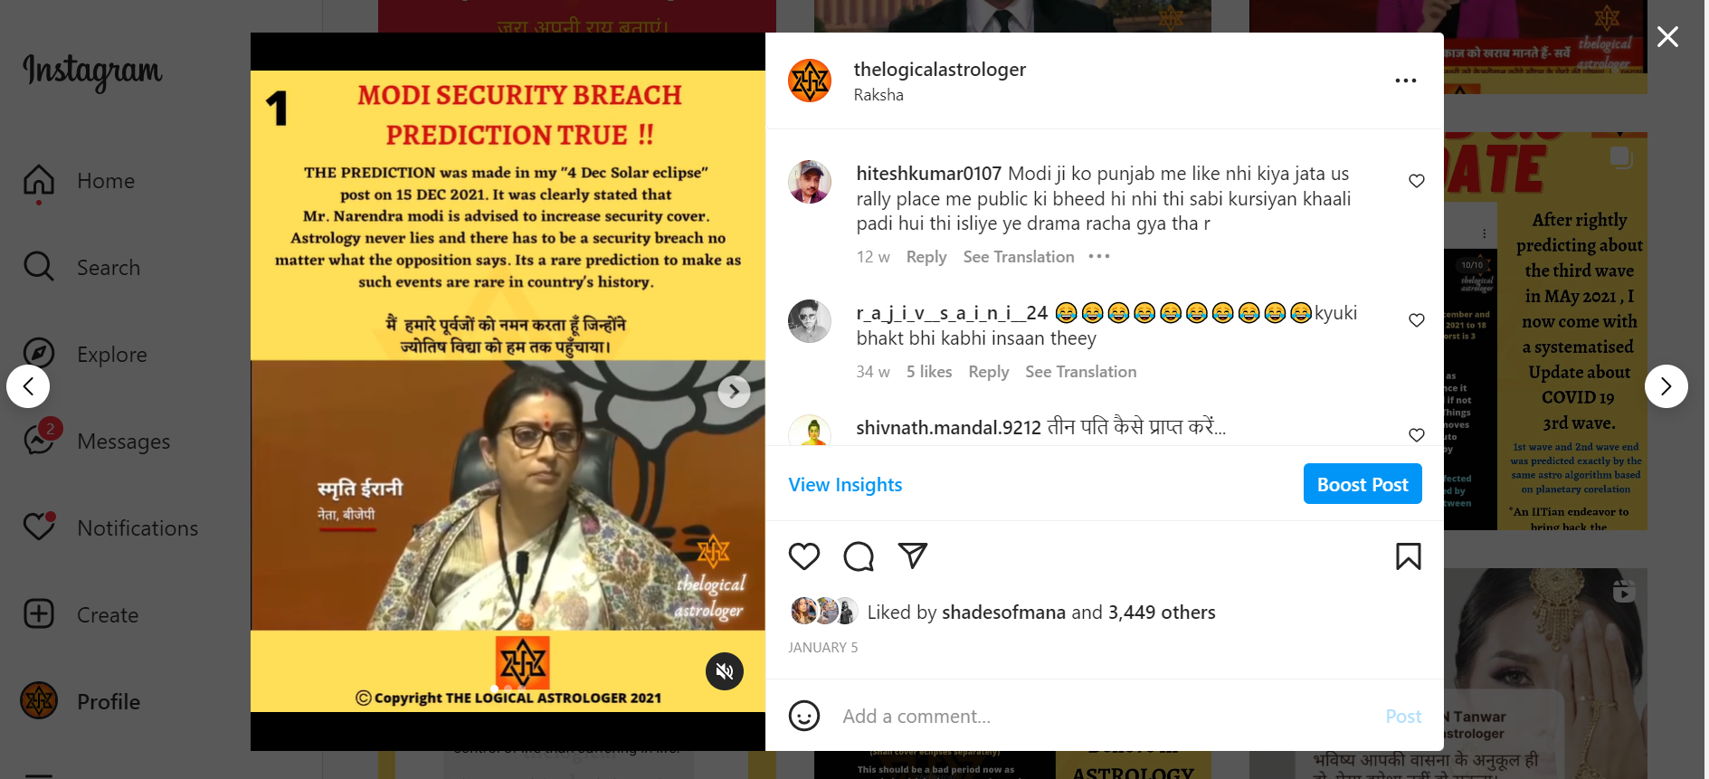The width and height of the screenshot is (1709, 779).
Task: Open options dots on hiteshkumar0107 comment
Action: [1099, 257]
